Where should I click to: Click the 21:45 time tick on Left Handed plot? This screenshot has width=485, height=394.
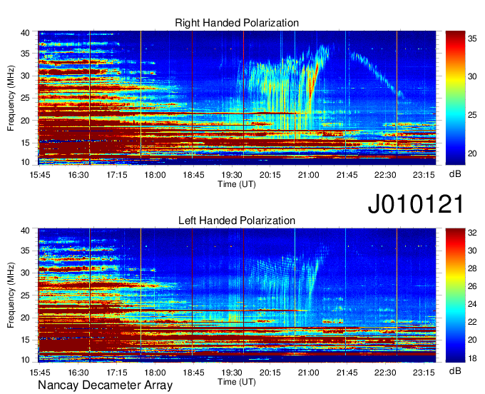[347, 373]
